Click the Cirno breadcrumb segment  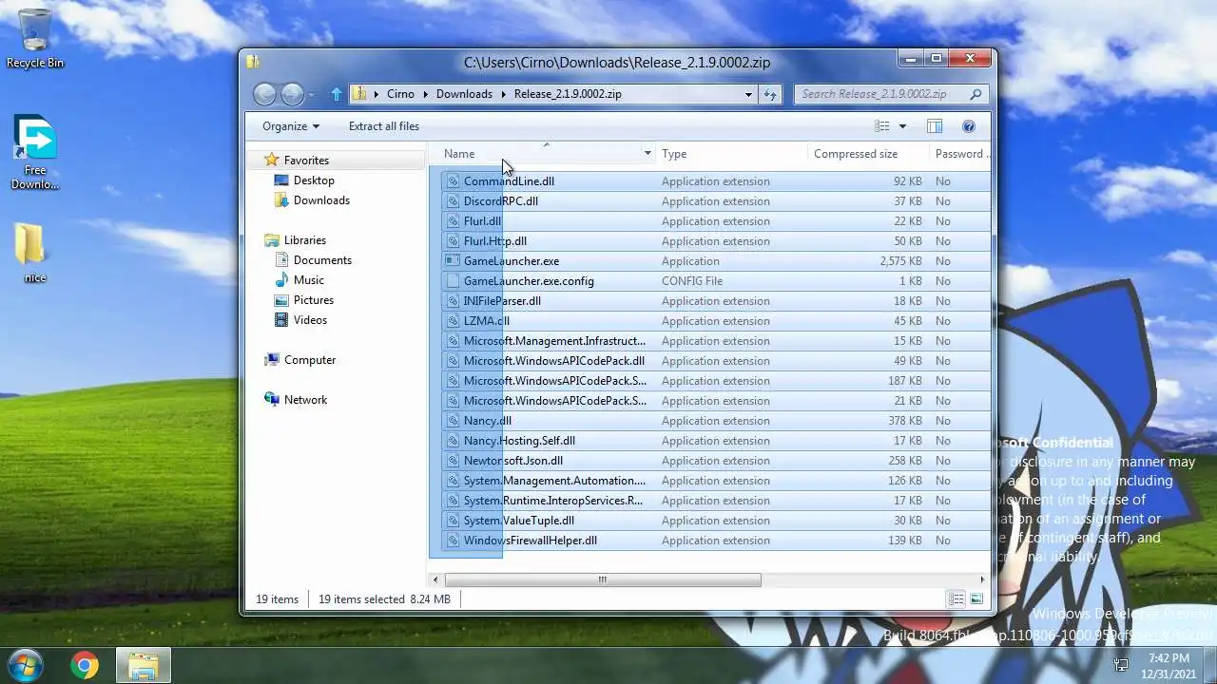click(x=400, y=94)
